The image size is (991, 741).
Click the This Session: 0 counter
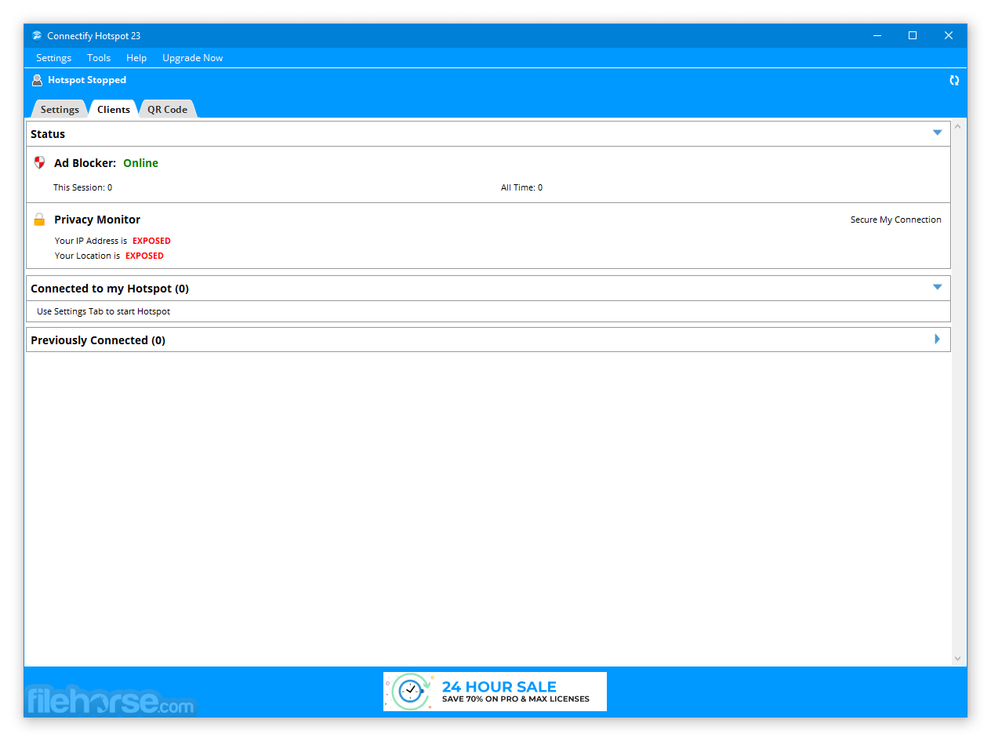point(82,187)
